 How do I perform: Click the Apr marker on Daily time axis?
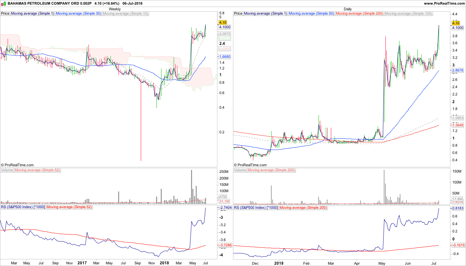(357, 263)
